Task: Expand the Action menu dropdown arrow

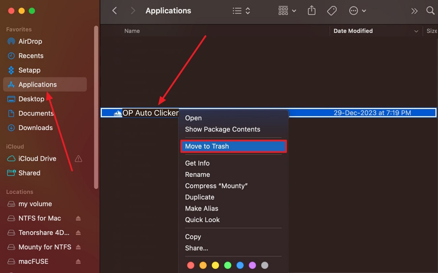Action: 364,11
